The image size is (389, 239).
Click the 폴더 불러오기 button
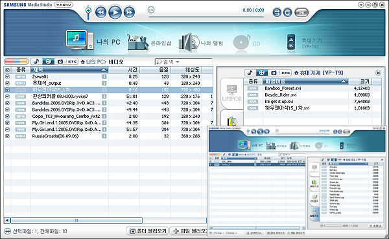point(147,231)
